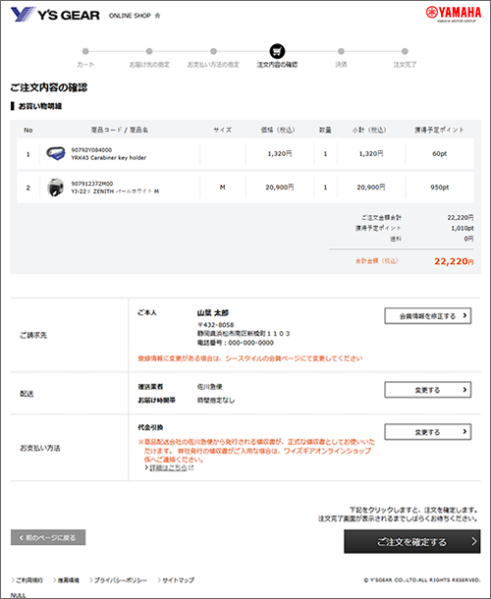Select the お支払い方法の指定 step label
Viewport: 491px width, 599px height.
(x=213, y=65)
